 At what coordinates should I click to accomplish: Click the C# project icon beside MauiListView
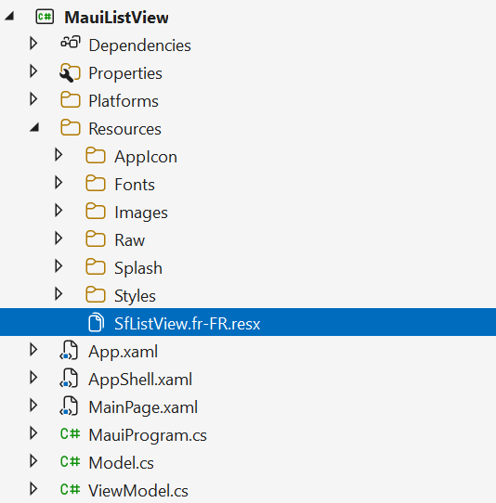coord(45,17)
